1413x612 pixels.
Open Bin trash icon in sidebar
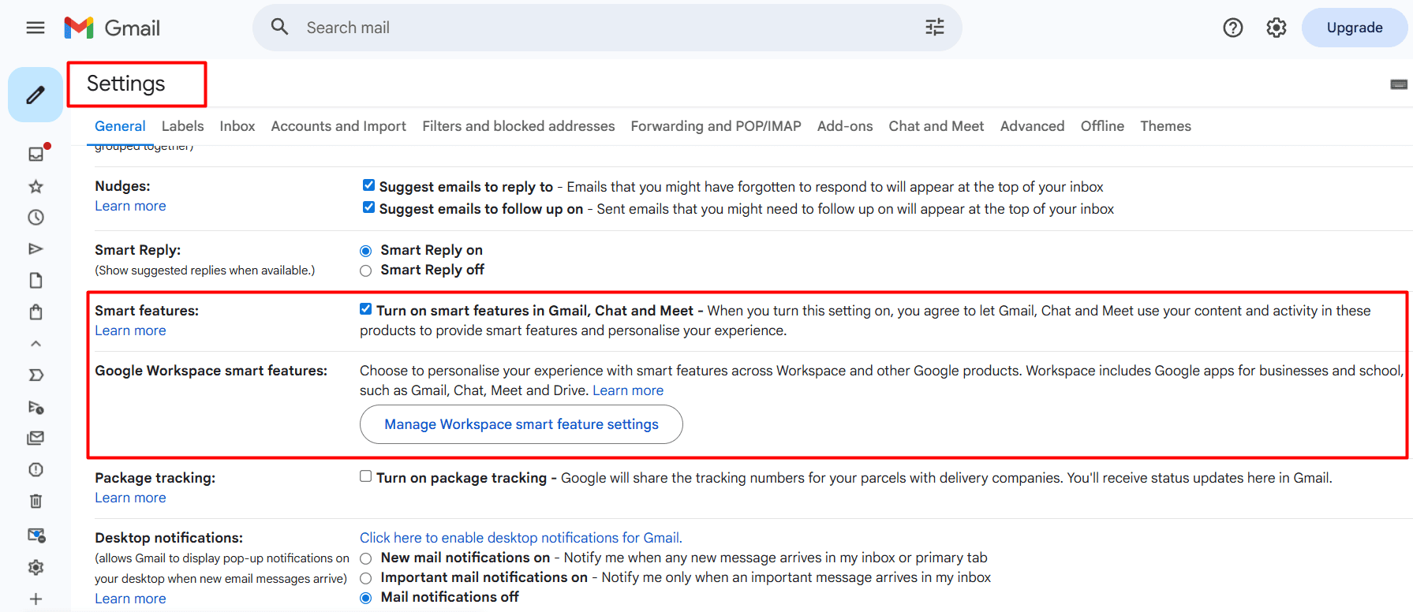click(x=36, y=502)
